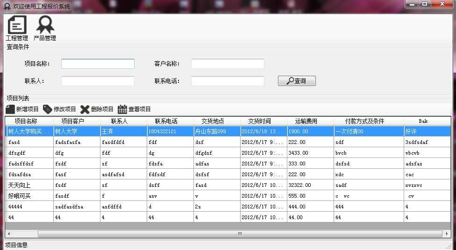The height and width of the screenshot is (250, 456).
Task: Focus the 联系电话 input field
Action: (228, 81)
